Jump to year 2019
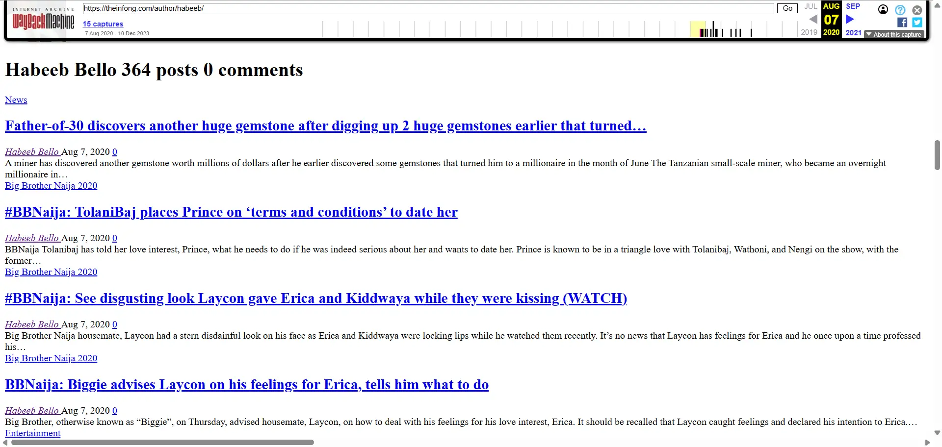Screen dimensions: 942x447 [x=809, y=32]
